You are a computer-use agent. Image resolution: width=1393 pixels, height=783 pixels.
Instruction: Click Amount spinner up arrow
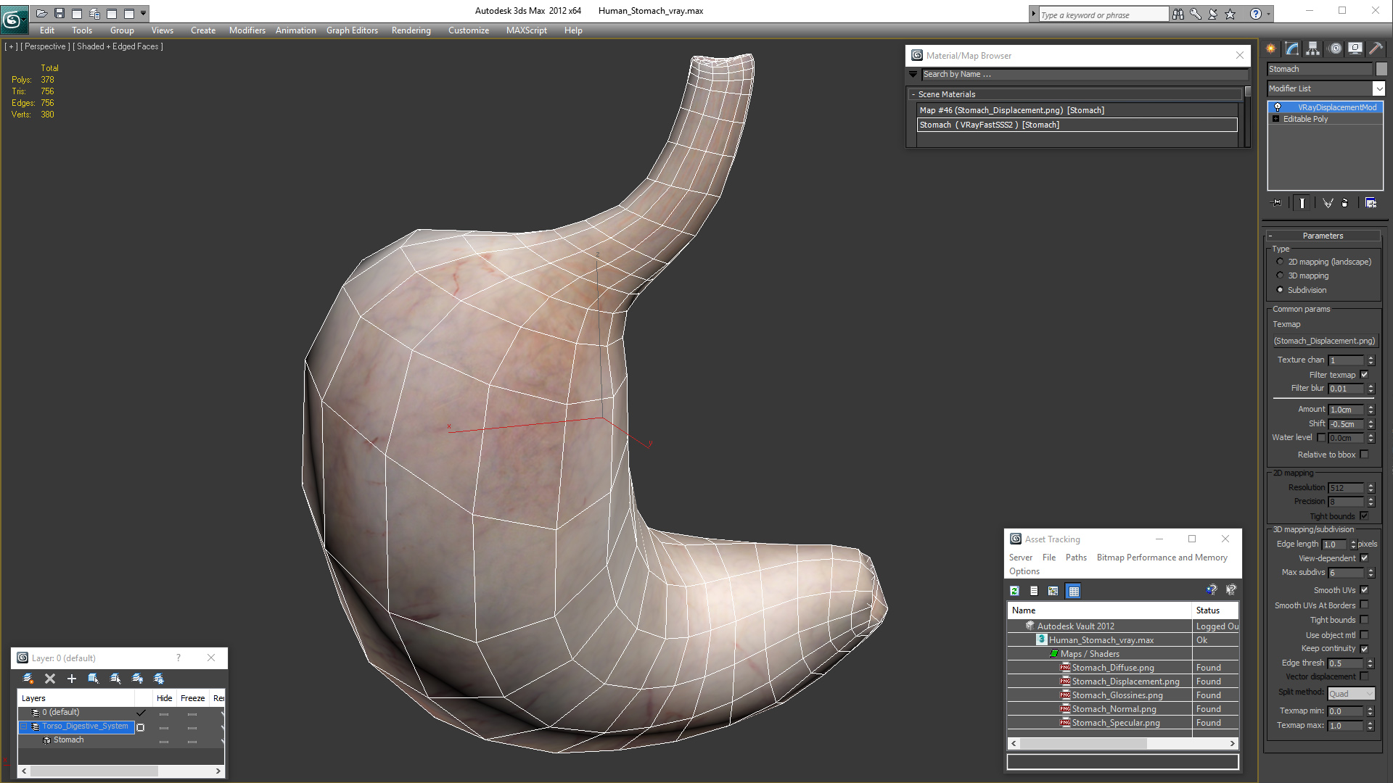click(1371, 407)
